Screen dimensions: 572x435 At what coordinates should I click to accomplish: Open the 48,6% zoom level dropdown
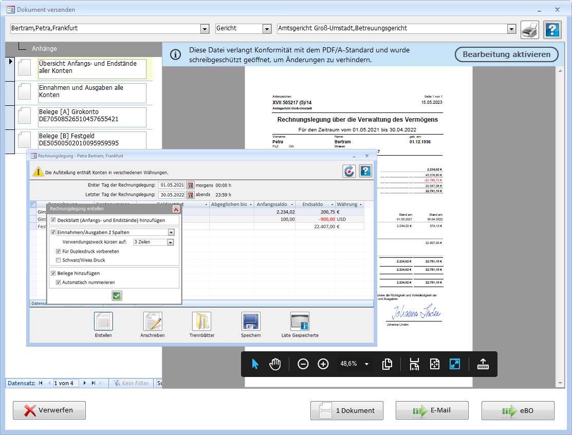click(x=366, y=364)
